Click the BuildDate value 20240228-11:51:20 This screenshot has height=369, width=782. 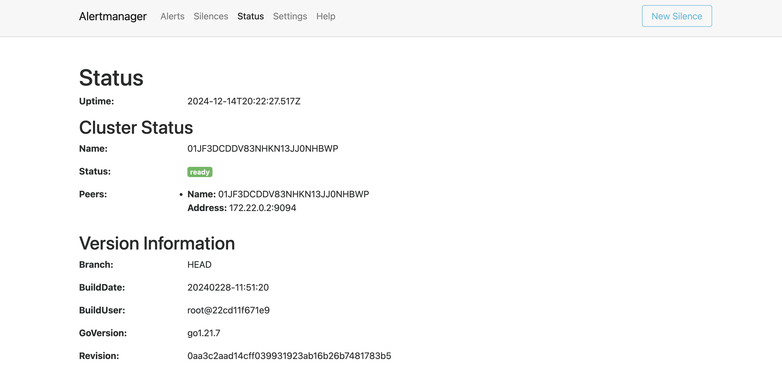[x=228, y=287]
